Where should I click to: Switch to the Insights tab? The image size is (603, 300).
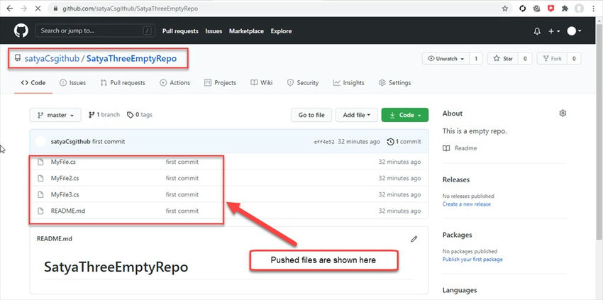pos(348,83)
